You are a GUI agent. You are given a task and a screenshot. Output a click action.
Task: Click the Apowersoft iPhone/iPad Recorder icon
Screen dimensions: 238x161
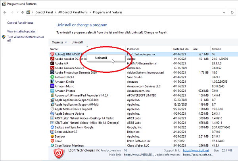52,95
